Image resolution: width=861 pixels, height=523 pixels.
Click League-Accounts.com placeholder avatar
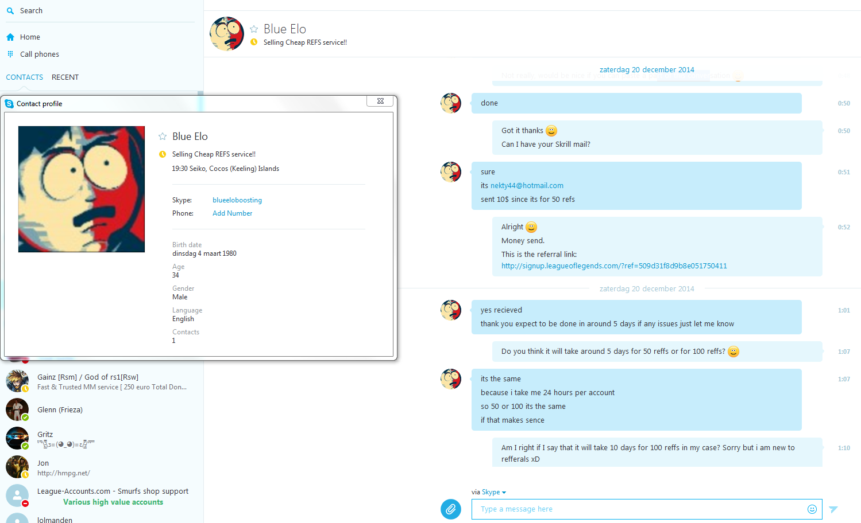[17, 495]
